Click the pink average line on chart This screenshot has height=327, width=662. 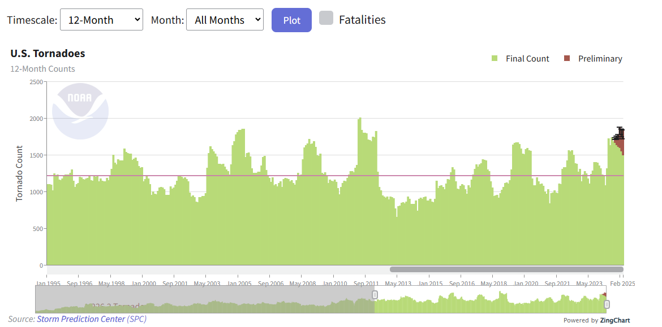pyautogui.click(x=283, y=176)
